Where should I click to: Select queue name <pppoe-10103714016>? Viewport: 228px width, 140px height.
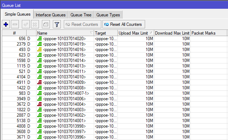(65, 50)
